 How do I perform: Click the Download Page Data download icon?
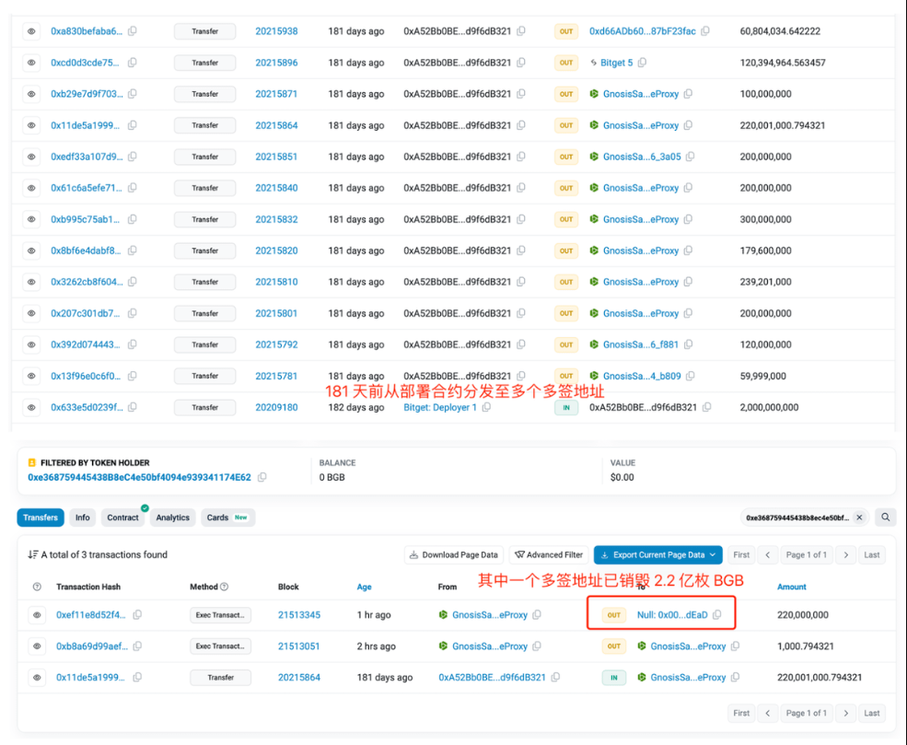pos(413,554)
